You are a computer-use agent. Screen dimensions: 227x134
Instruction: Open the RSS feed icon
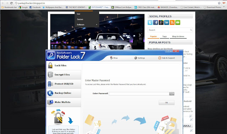[172, 22]
